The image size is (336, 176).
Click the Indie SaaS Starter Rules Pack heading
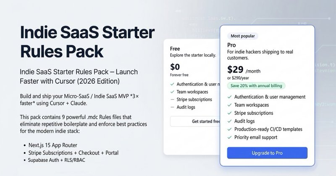(87, 40)
